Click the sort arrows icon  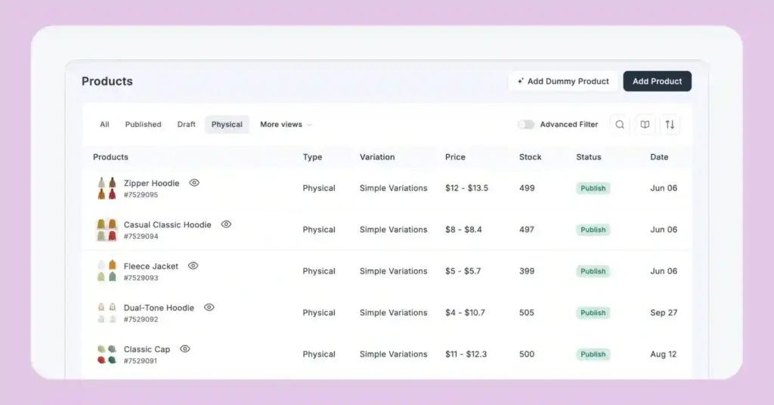click(x=669, y=125)
